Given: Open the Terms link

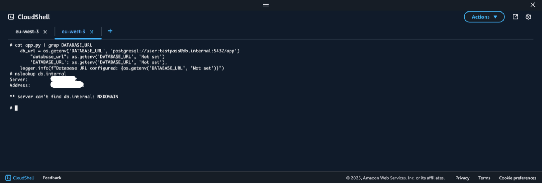Looking at the screenshot, I should (484, 178).
